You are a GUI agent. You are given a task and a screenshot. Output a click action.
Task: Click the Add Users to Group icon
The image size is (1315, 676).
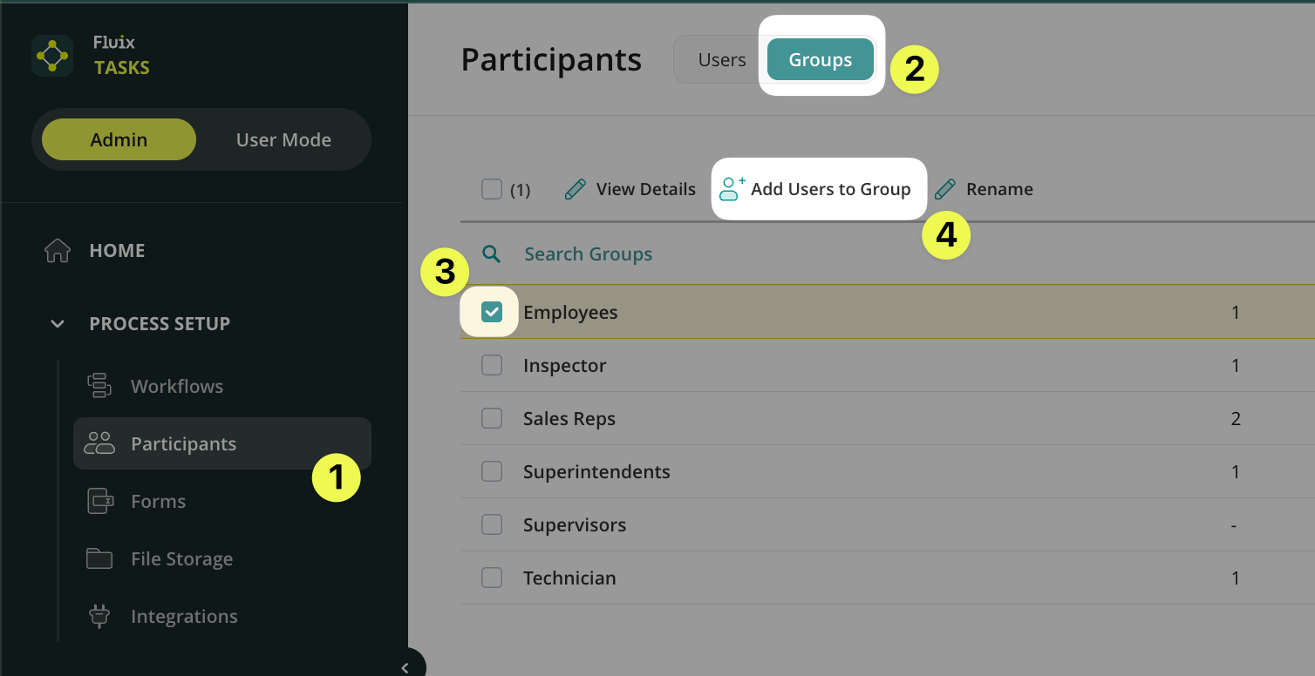point(732,189)
